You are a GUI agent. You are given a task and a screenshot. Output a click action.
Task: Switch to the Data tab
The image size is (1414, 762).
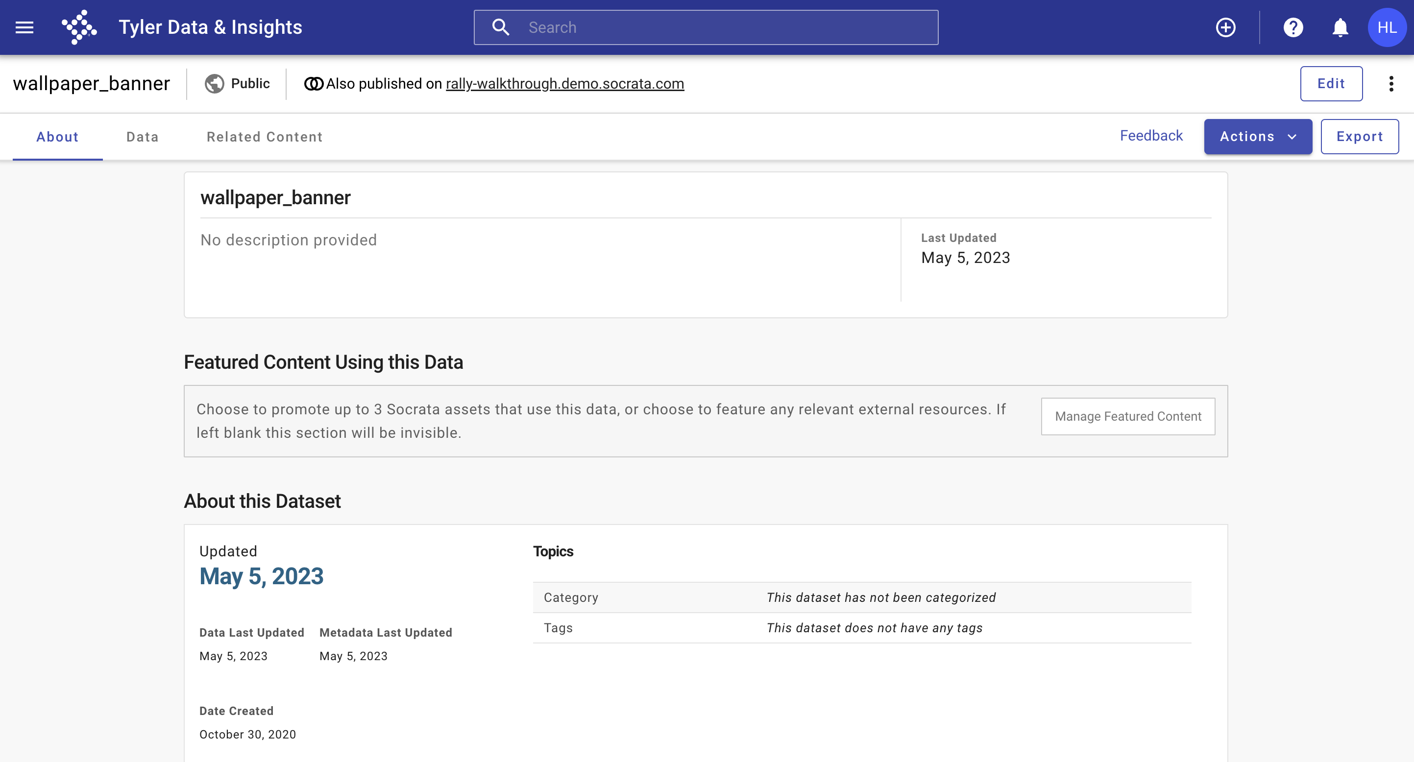[x=143, y=137]
